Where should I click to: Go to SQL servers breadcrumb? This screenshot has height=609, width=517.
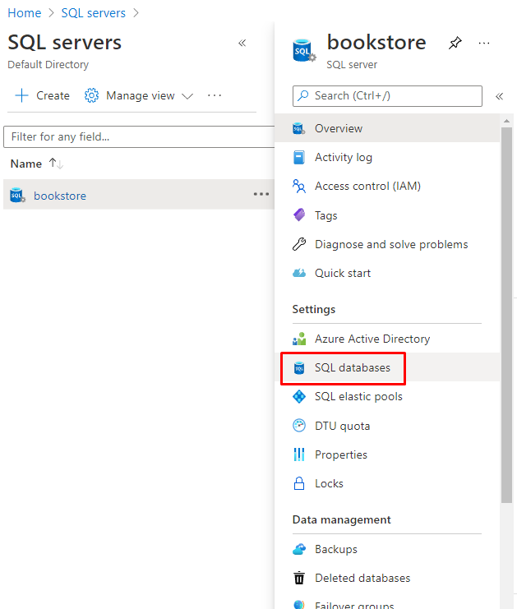(93, 13)
